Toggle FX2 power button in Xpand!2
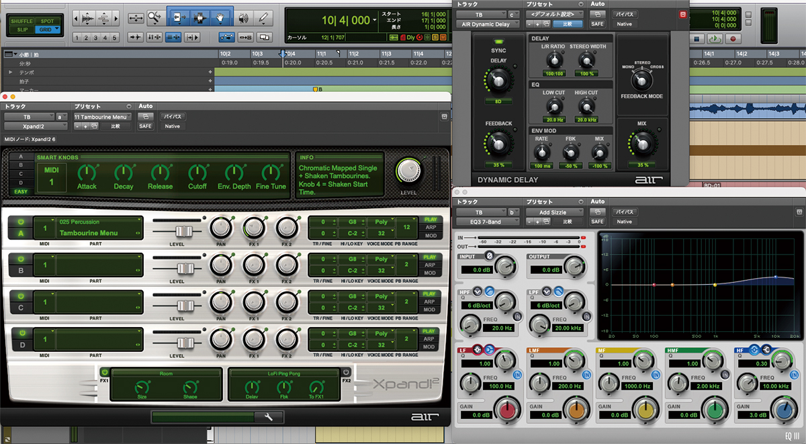The image size is (806, 444). coord(346,372)
